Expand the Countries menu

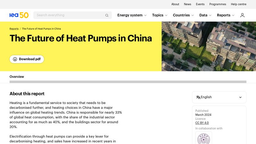pos(183,15)
